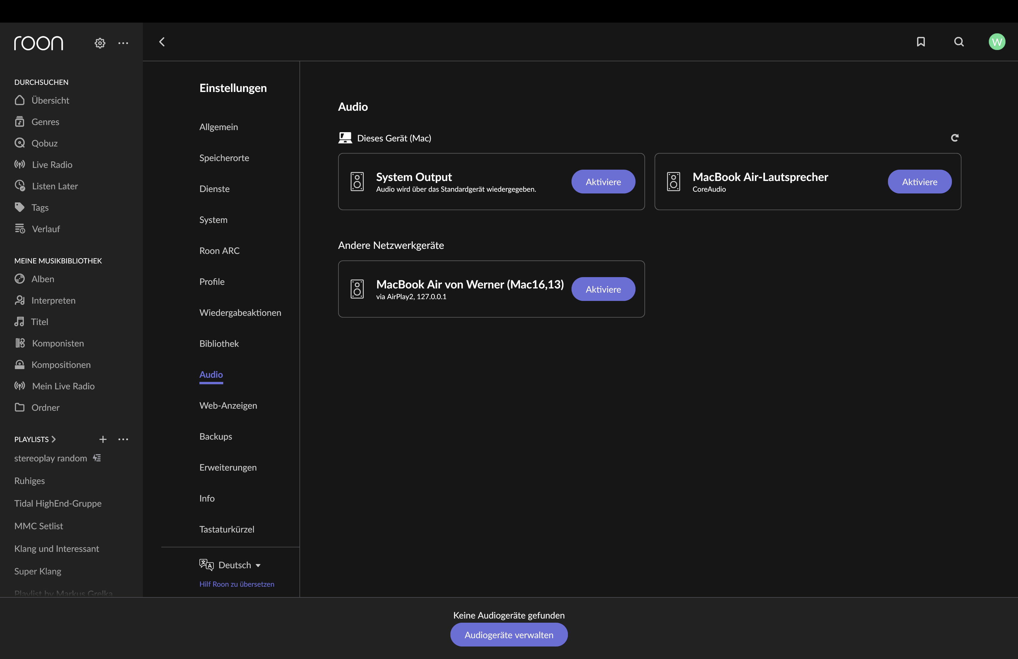The image size is (1018, 659).
Task: Open the Klang und Interessant playlist
Action: coord(57,549)
